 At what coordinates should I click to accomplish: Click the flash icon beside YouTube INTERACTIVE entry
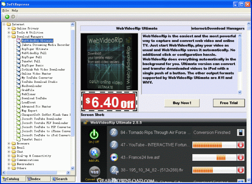click(114, 145)
